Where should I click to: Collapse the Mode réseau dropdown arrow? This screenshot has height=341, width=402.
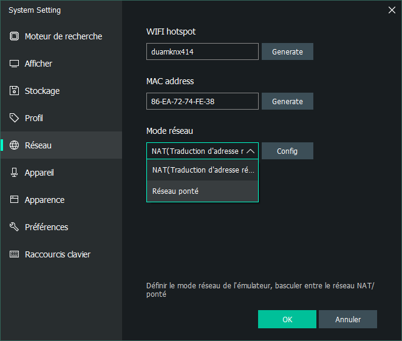[x=250, y=151]
